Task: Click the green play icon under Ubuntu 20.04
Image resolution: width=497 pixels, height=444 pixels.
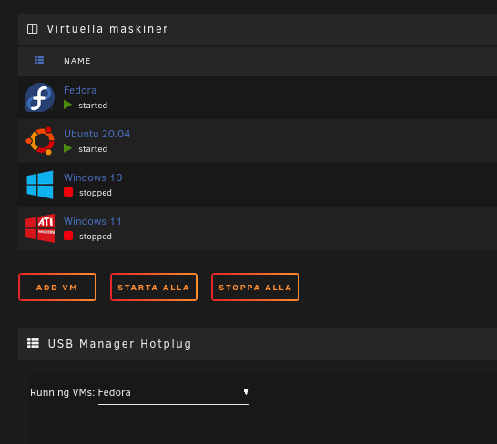Action: (67, 148)
